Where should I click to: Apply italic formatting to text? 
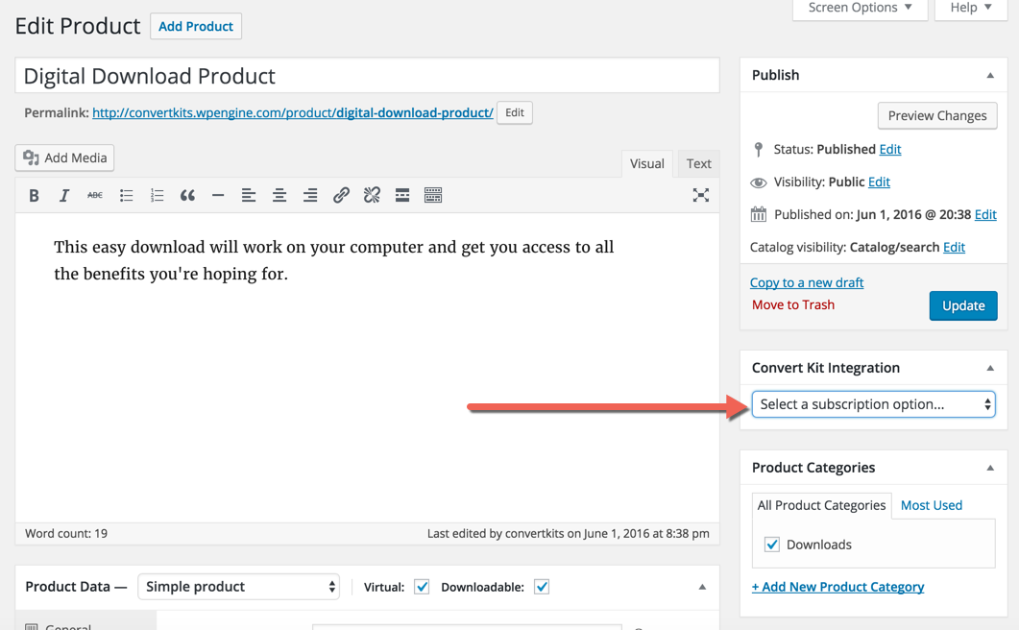[x=64, y=195]
